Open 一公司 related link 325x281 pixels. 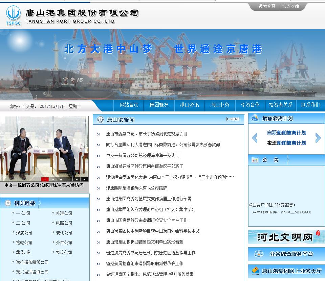pos(23,213)
